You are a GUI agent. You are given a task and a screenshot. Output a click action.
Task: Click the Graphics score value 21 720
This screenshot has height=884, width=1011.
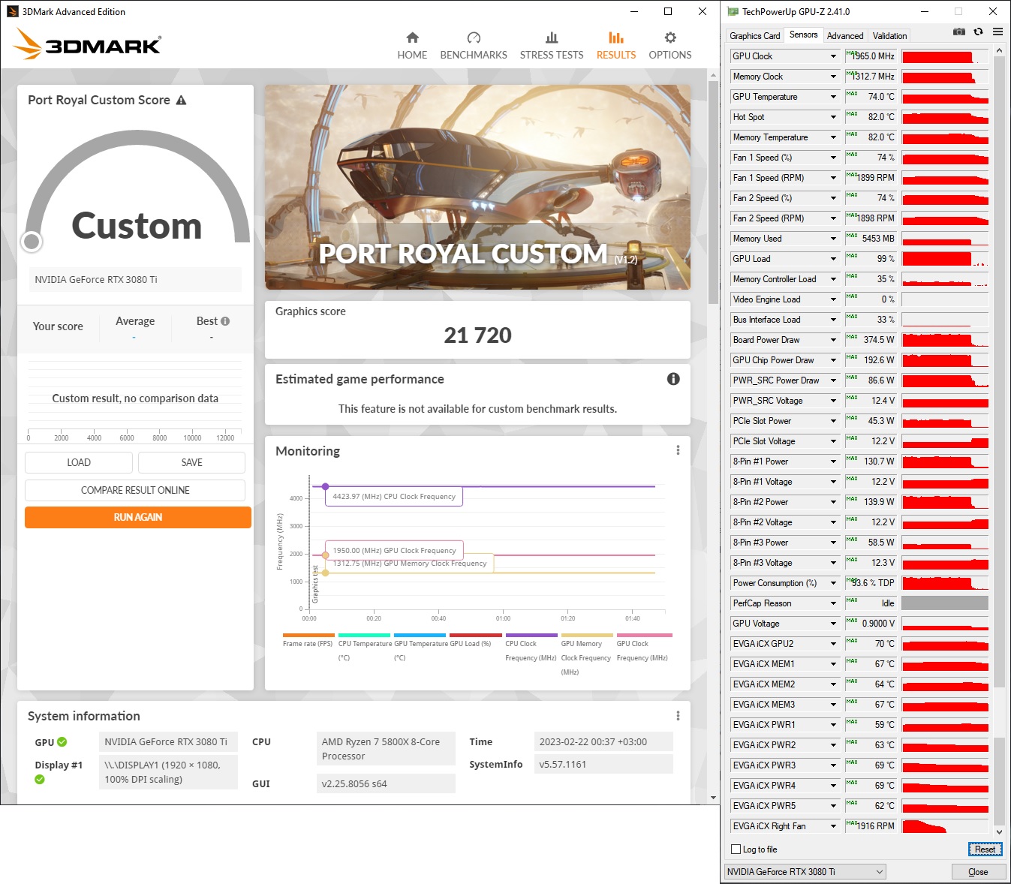tap(477, 335)
